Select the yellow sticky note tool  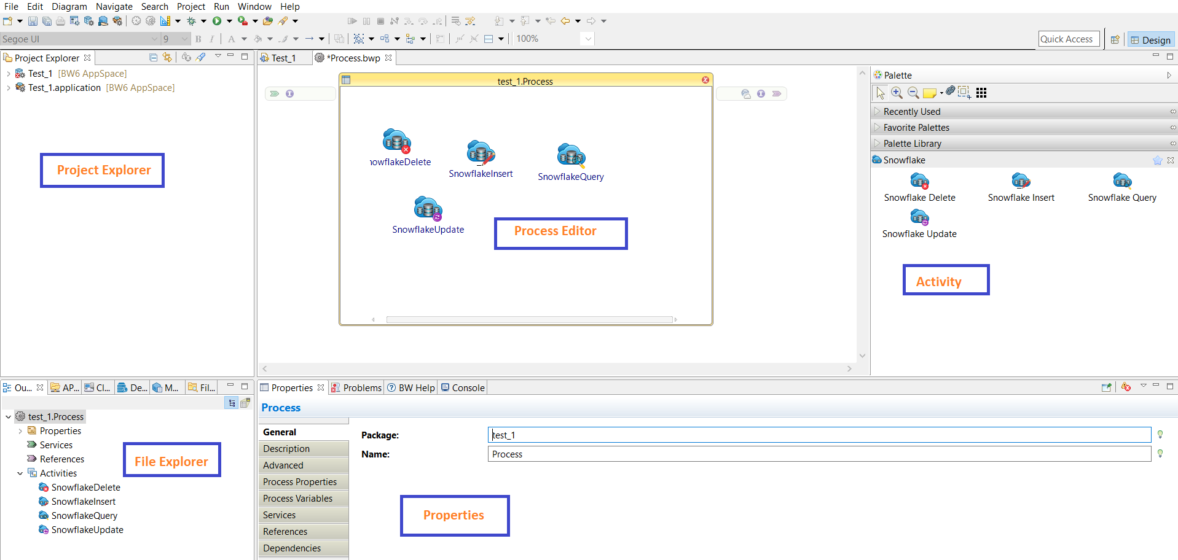(929, 93)
